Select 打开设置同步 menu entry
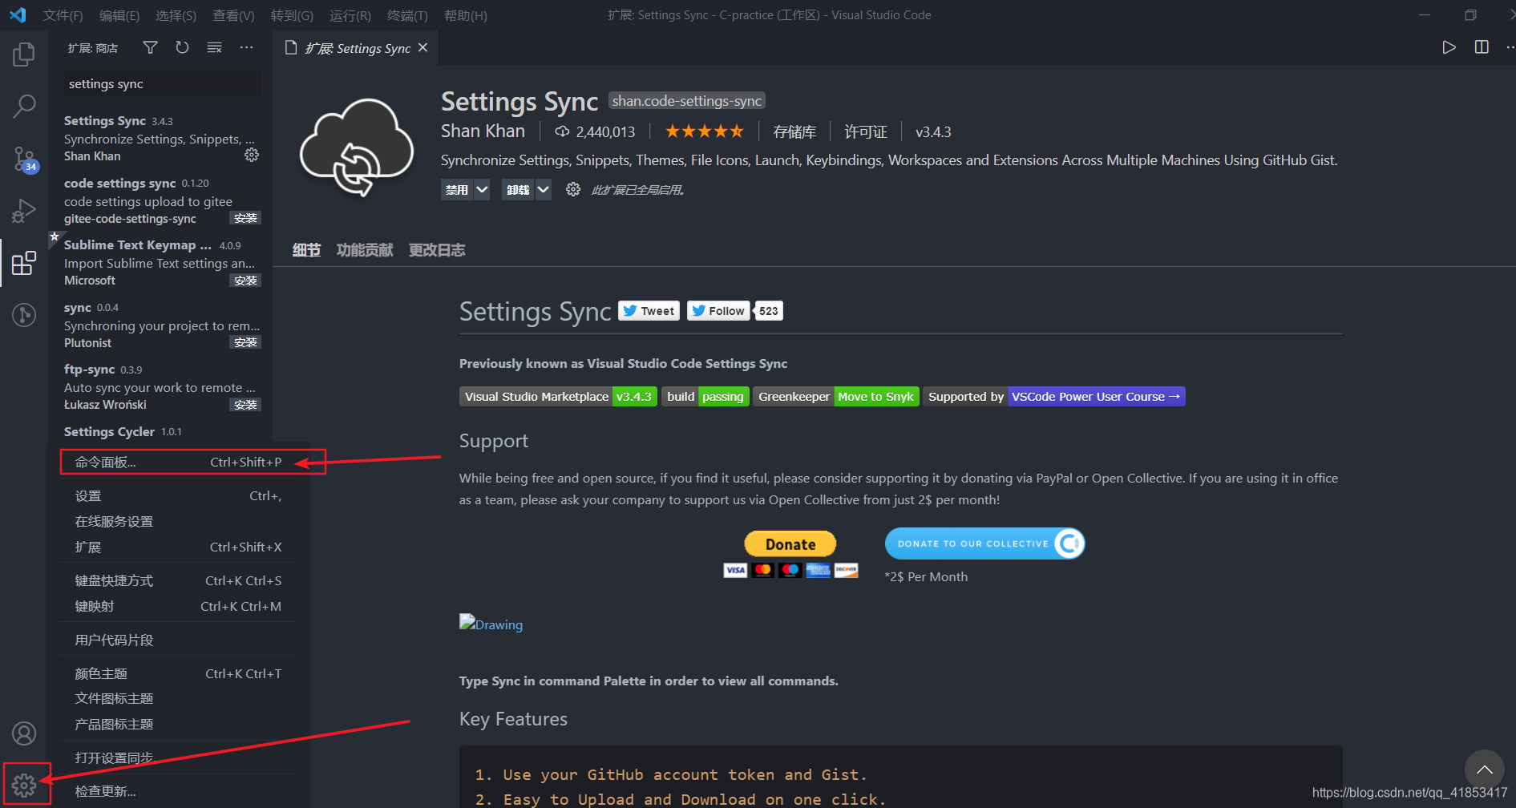 pos(178,758)
